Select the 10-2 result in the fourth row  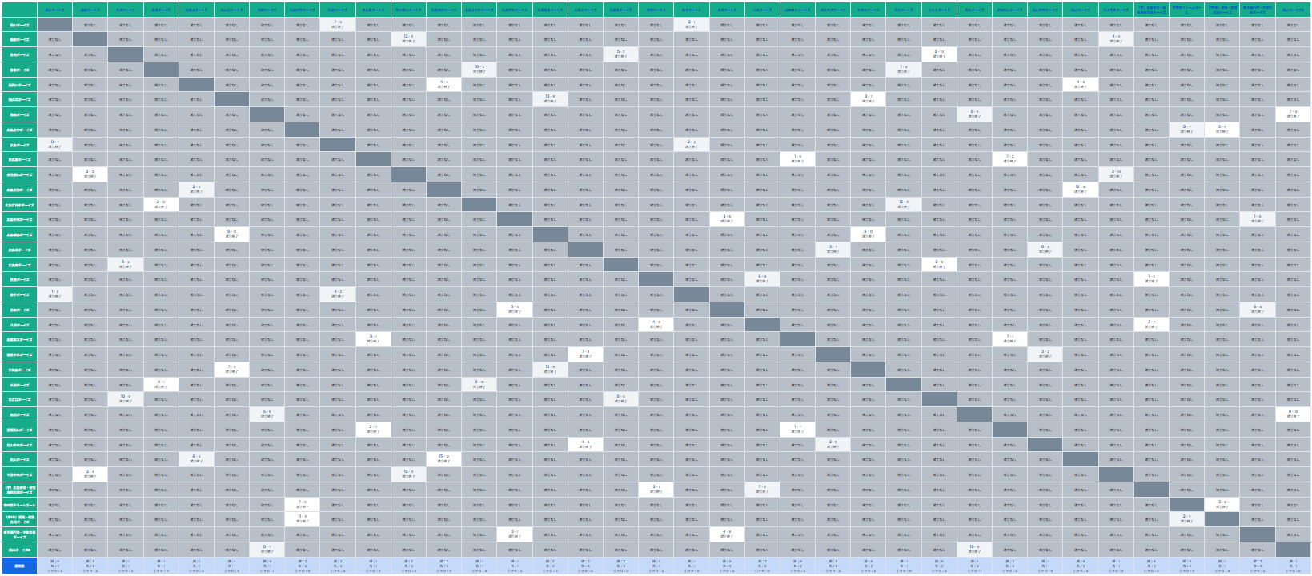pyautogui.click(x=479, y=70)
